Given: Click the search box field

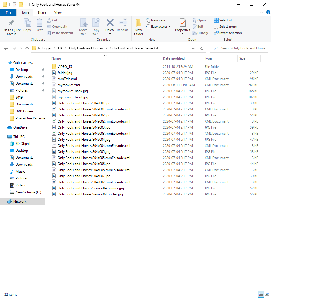Looking at the screenshot, I should coord(239,48).
